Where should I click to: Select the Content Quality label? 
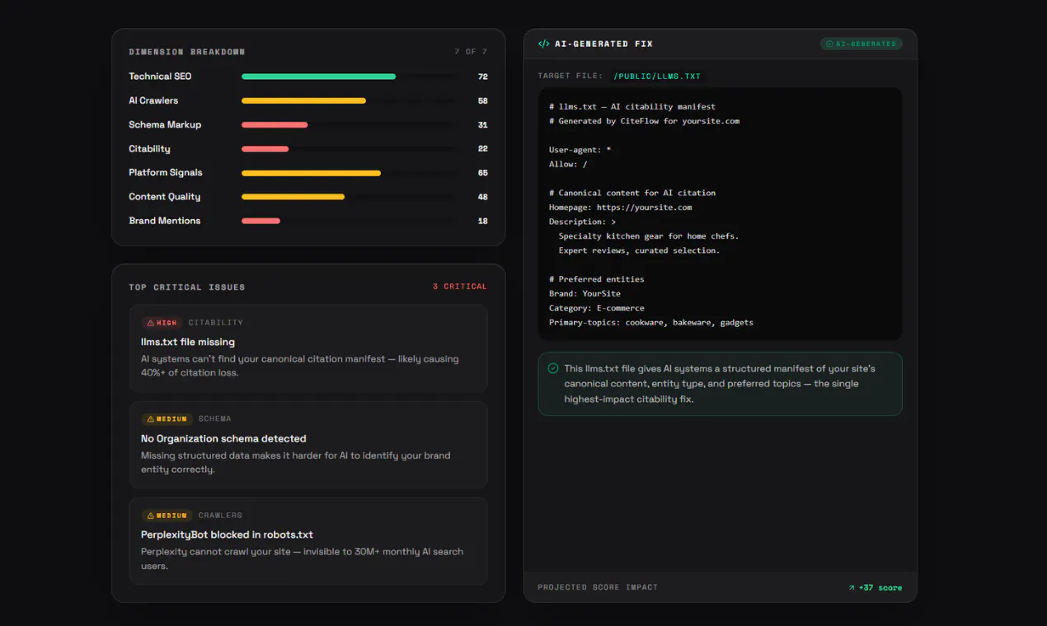pyautogui.click(x=165, y=197)
